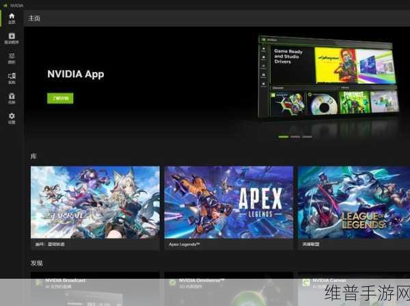The image size is (410, 306).
Task: Click the NVIDIA Omniverse app icon
Action: (x=172, y=283)
